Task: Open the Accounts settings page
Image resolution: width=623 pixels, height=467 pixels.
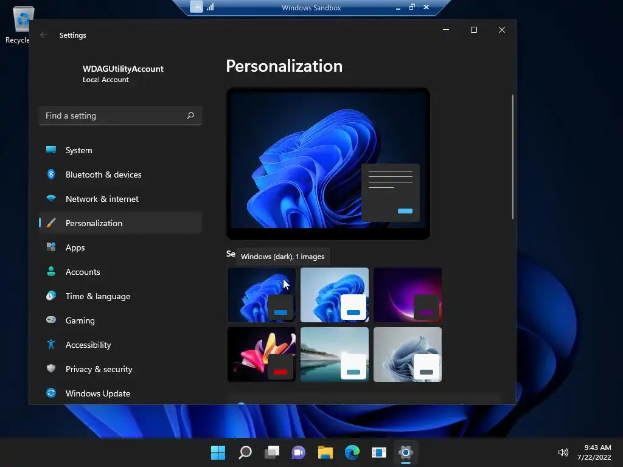Action: pos(120,272)
